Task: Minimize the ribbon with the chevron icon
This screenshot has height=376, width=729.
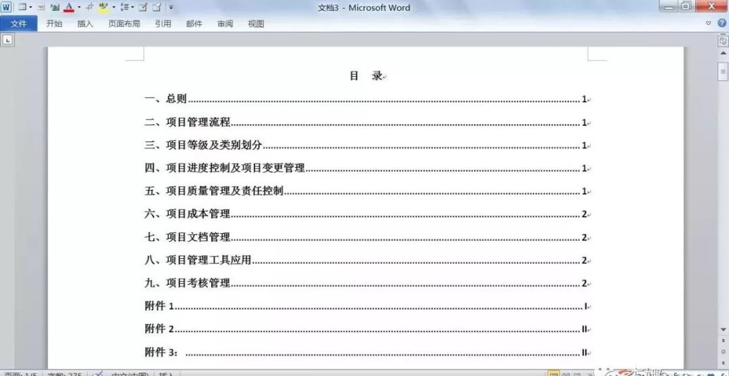Action: 709,23
